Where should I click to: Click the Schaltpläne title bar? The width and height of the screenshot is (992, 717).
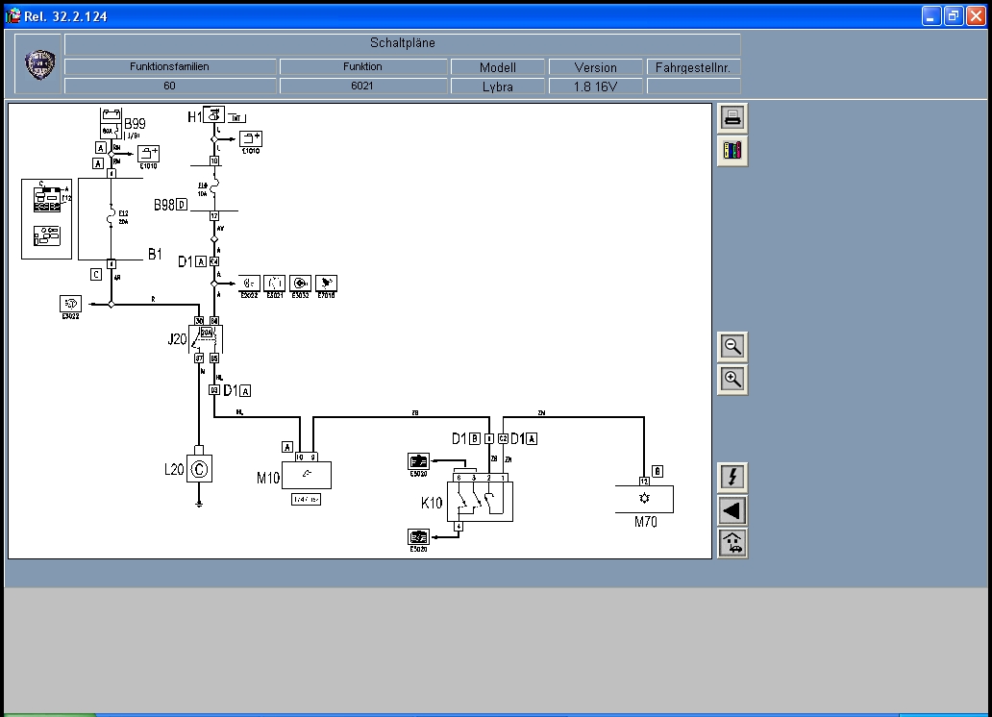coord(403,43)
